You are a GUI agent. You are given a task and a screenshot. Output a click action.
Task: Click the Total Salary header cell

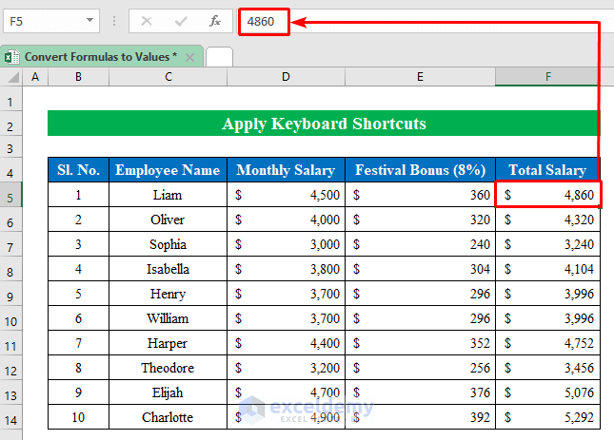click(x=547, y=170)
